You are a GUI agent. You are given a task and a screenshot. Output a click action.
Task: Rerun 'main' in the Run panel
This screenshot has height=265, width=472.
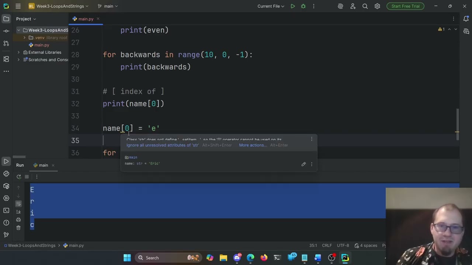click(19, 177)
